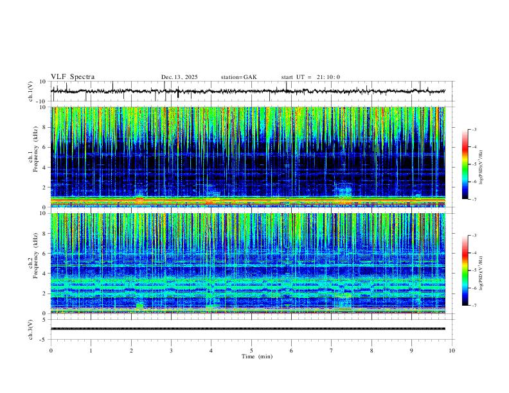The height and width of the screenshot is (393, 509).
Task: Select the "ch.1(V)" axis label
Action: (31, 91)
